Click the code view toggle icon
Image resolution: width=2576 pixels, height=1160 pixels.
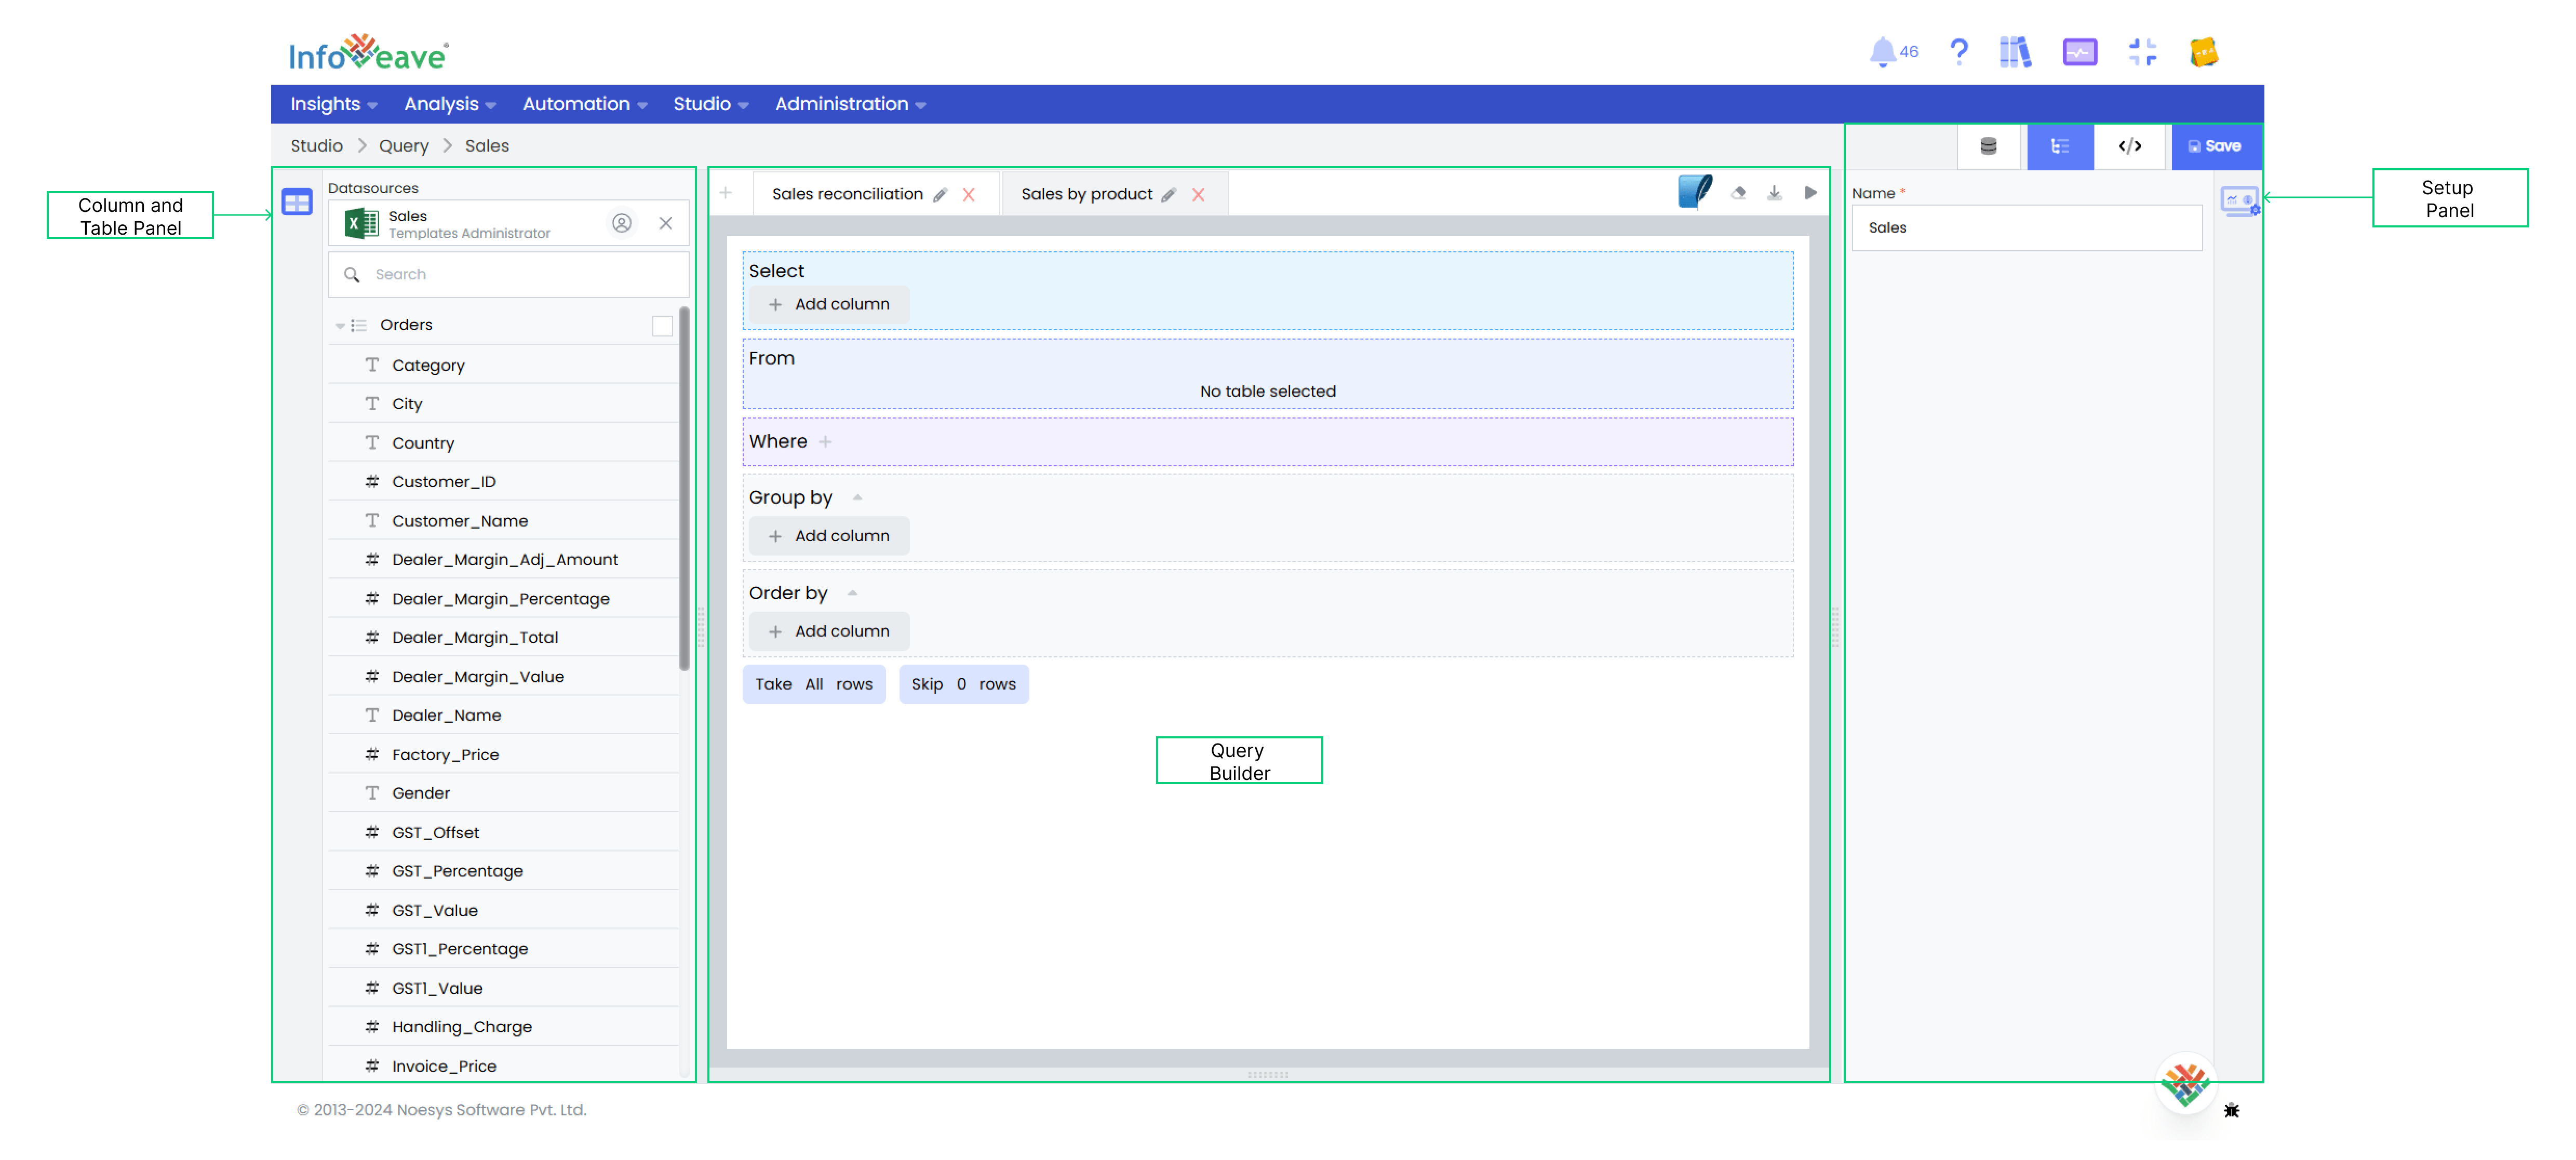pyautogui.click(x=2131, y=146)
